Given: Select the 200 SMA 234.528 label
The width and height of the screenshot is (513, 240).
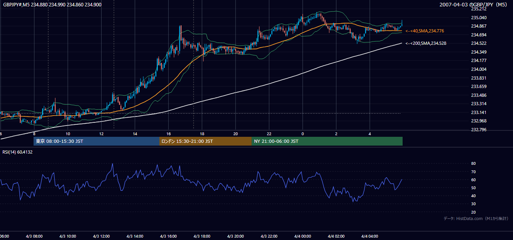Looking at the screenshot, I should click(x=426, y=43).
